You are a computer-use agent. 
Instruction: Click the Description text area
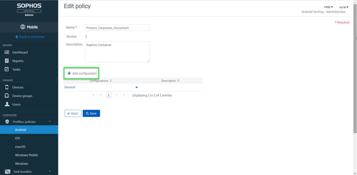(x=117, y=52)
